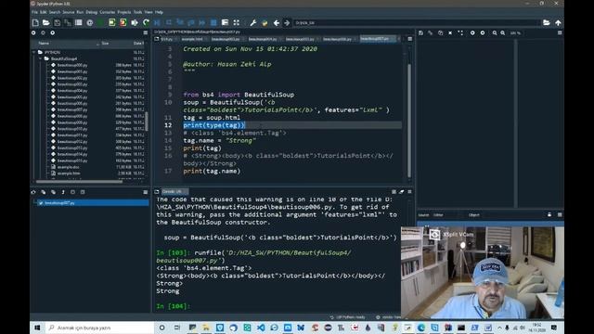This screenshot has width=594, height=334.
Task: Show next plot arrow icon
Action: [x=483, y=33]
